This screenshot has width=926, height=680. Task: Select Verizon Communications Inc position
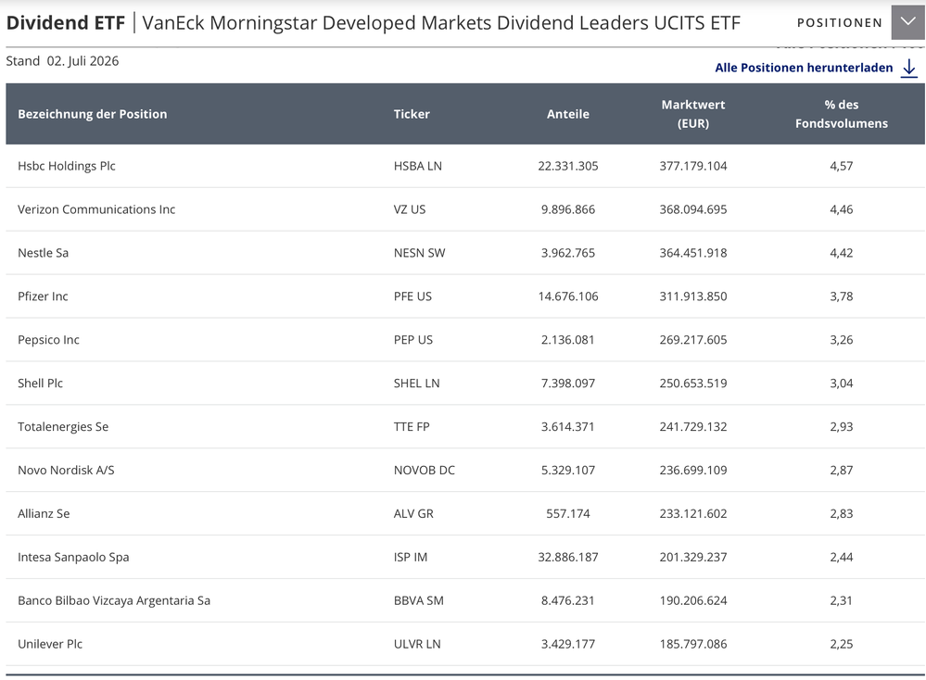tap(96, 209)
